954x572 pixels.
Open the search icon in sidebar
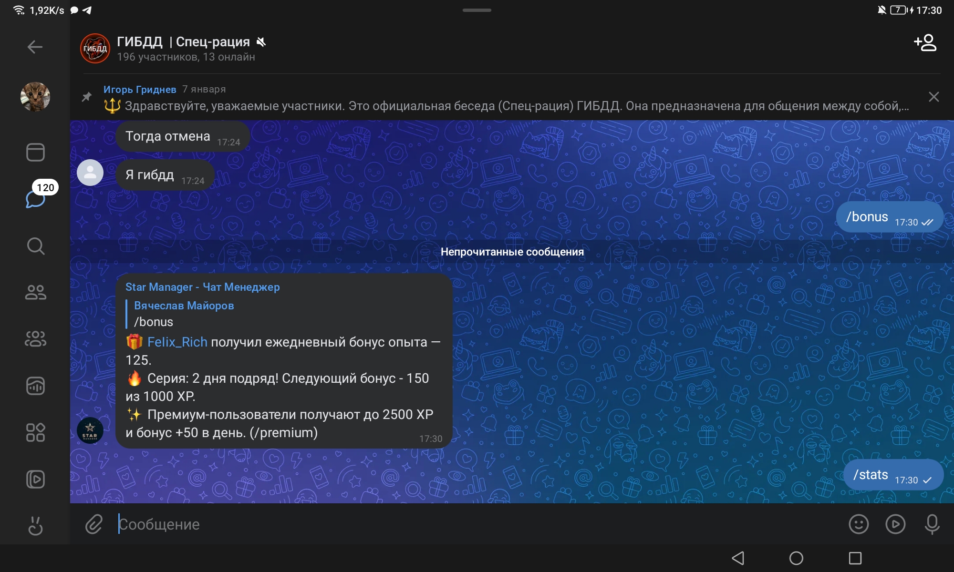tap(35, 246)
